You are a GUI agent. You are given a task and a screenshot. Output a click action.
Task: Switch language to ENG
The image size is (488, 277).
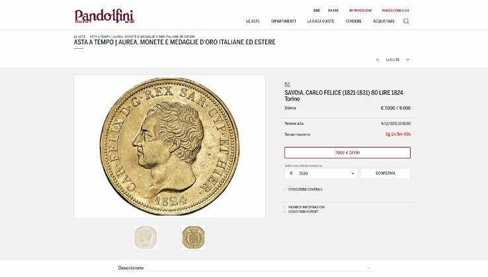pyautogui.click(x=317, y=11)
